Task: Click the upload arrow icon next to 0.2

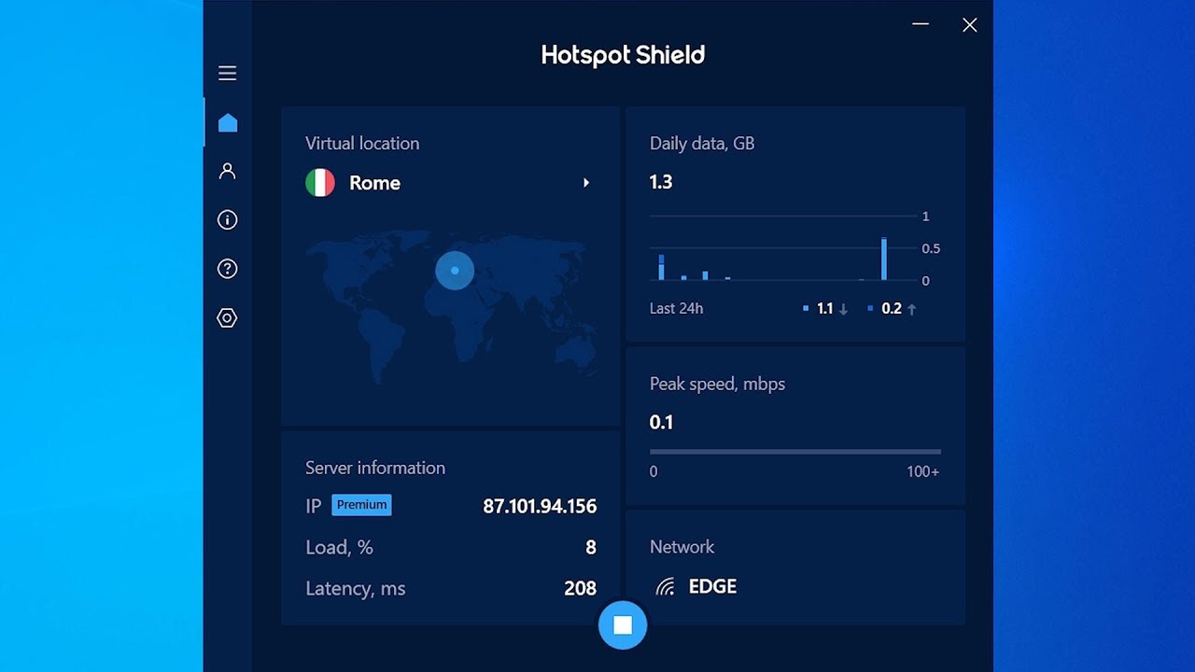Action: pyautogui.click(x=912, y=309)
